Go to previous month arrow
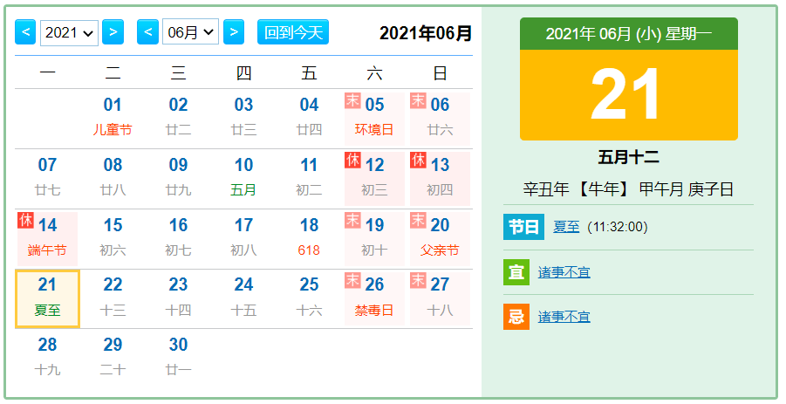 pos(148,32)
